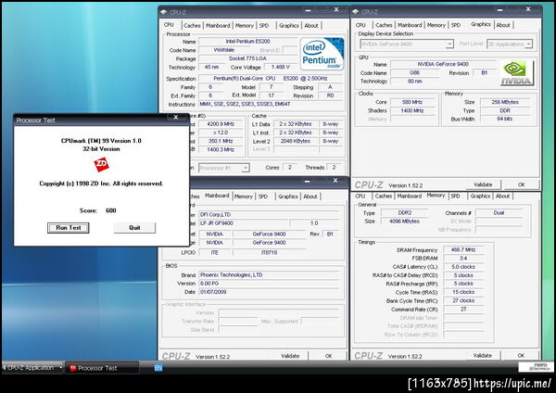
Task: Click GPU memory size 256 MBytes
Action: (505, 102)
